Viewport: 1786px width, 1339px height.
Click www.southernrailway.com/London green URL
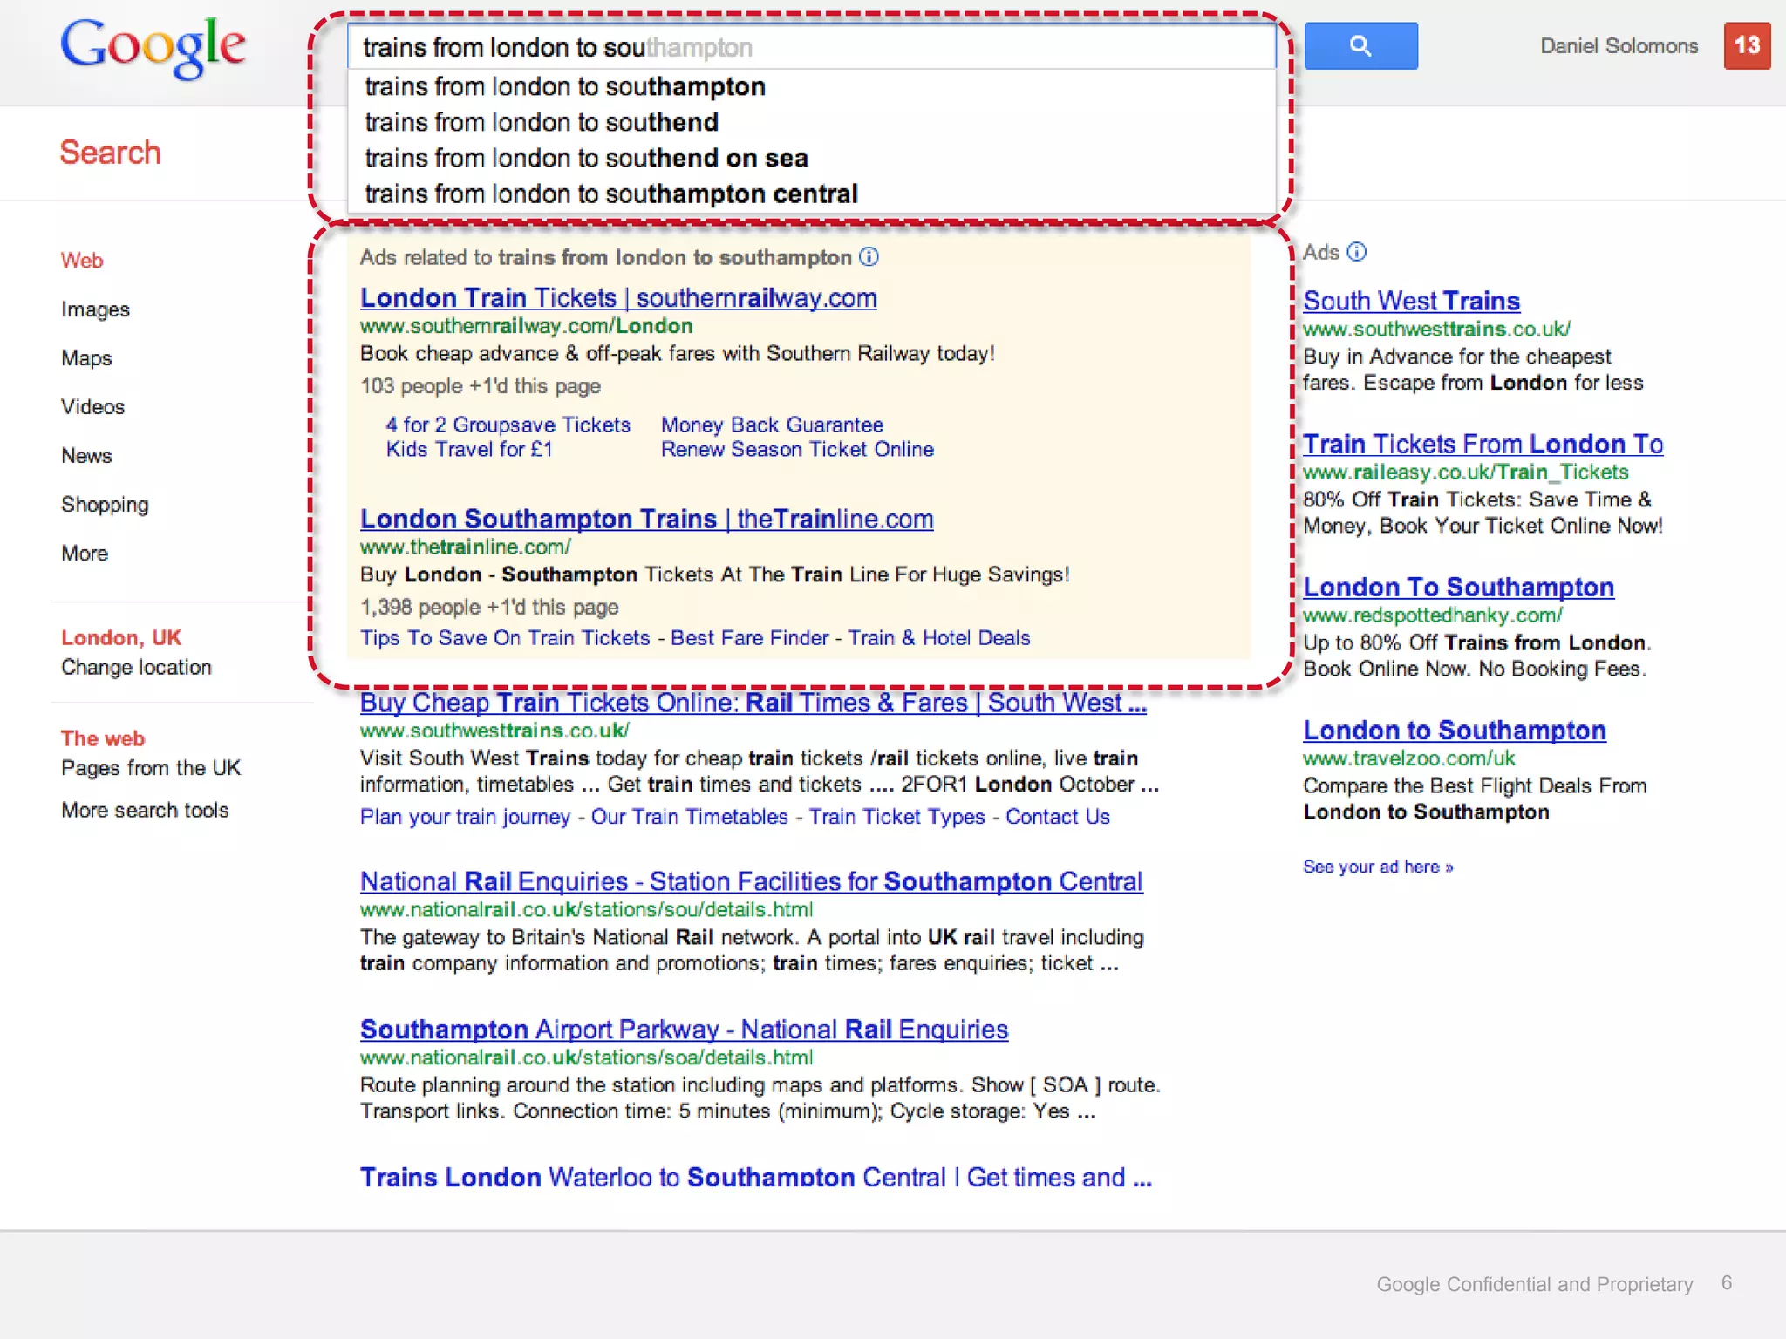tap(526, 326)
